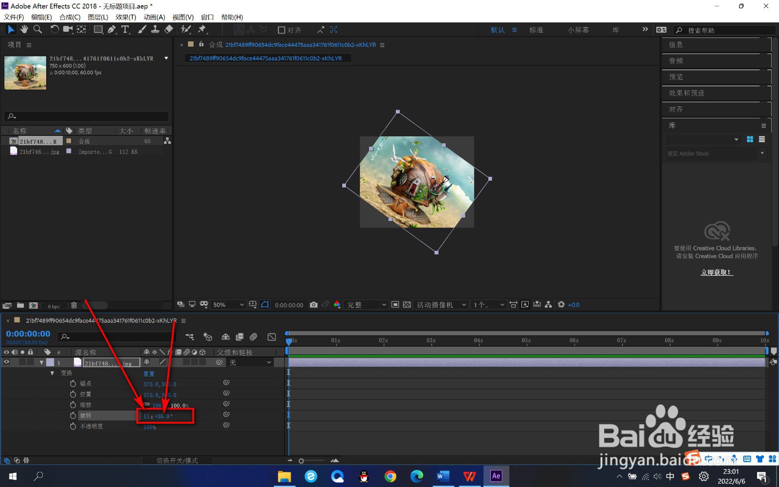Select the Horizontal Type tool
The image size is (779, 487).
coord(125,29)
